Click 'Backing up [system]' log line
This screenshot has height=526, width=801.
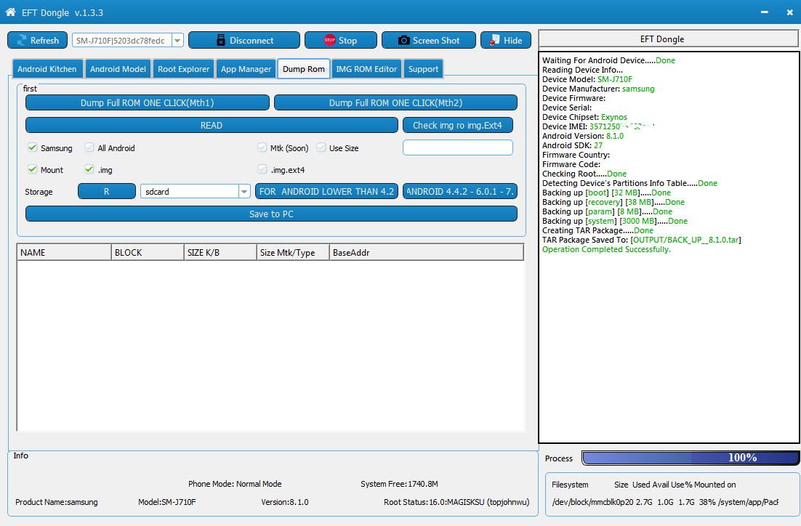pyautogui.click(x=614, y=221)
